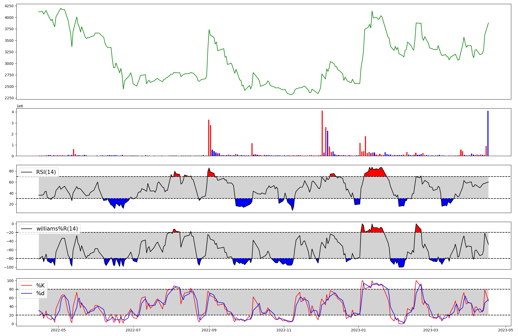The image size is (518, 336).
Task: Select the %K legend entry
Action: [40, 286]
